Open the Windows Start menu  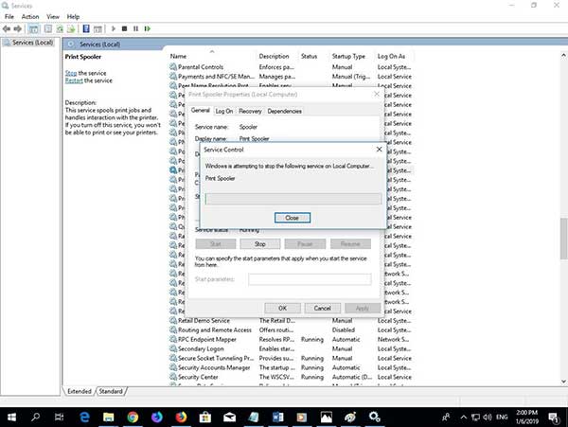coord(11,418)
